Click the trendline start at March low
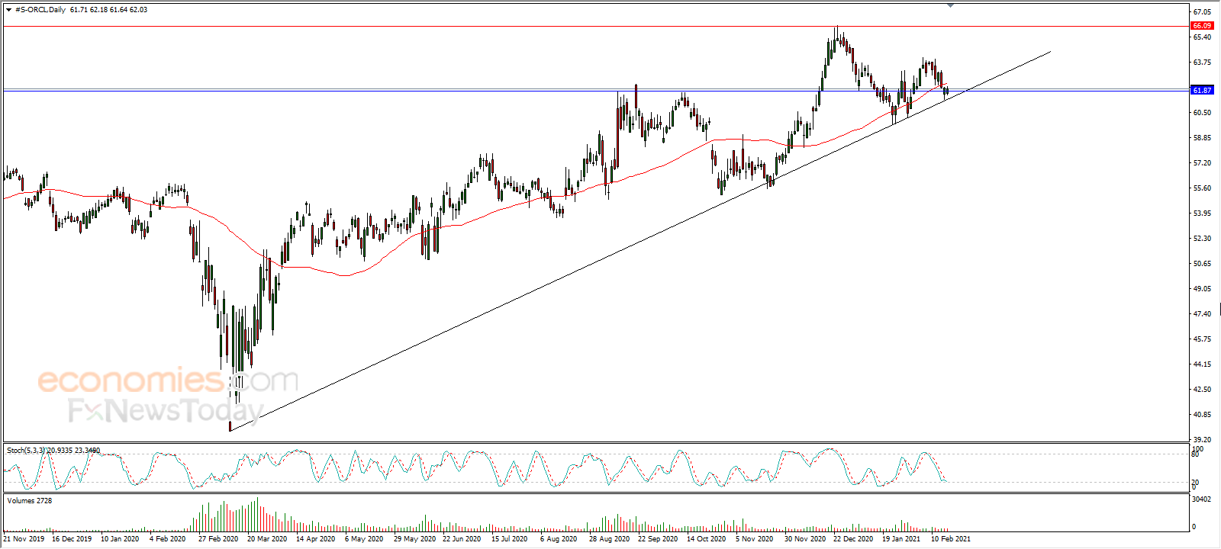 (x=230, y=431)
